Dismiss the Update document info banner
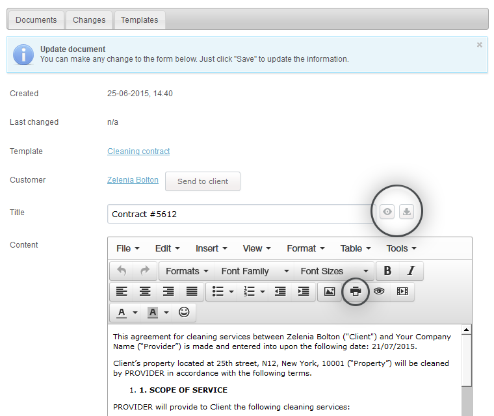Screen dimensions: 494x416 [x=480, y=45]
